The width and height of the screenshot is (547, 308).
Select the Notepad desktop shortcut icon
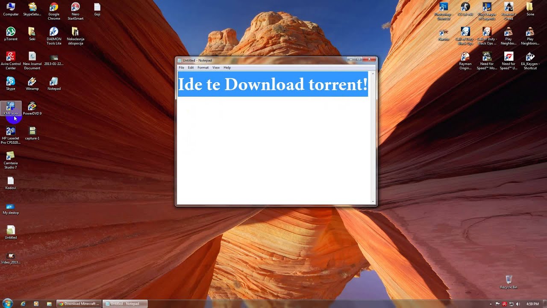pyautogui.click(x=54, y=84)
